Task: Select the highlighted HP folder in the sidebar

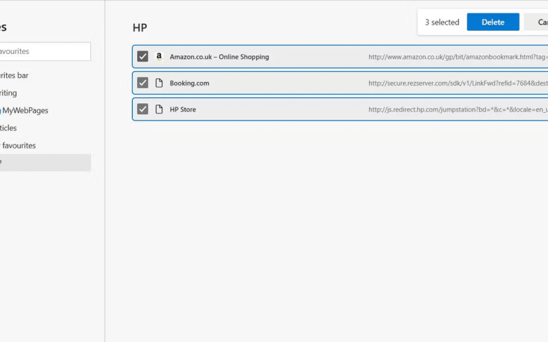Action: coord(45,162)
